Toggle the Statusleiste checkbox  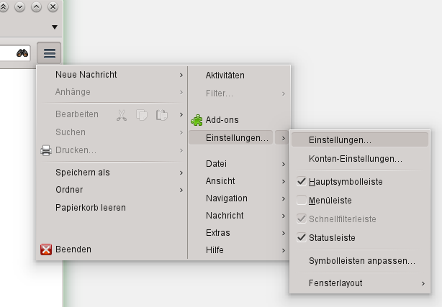[302, 238]
